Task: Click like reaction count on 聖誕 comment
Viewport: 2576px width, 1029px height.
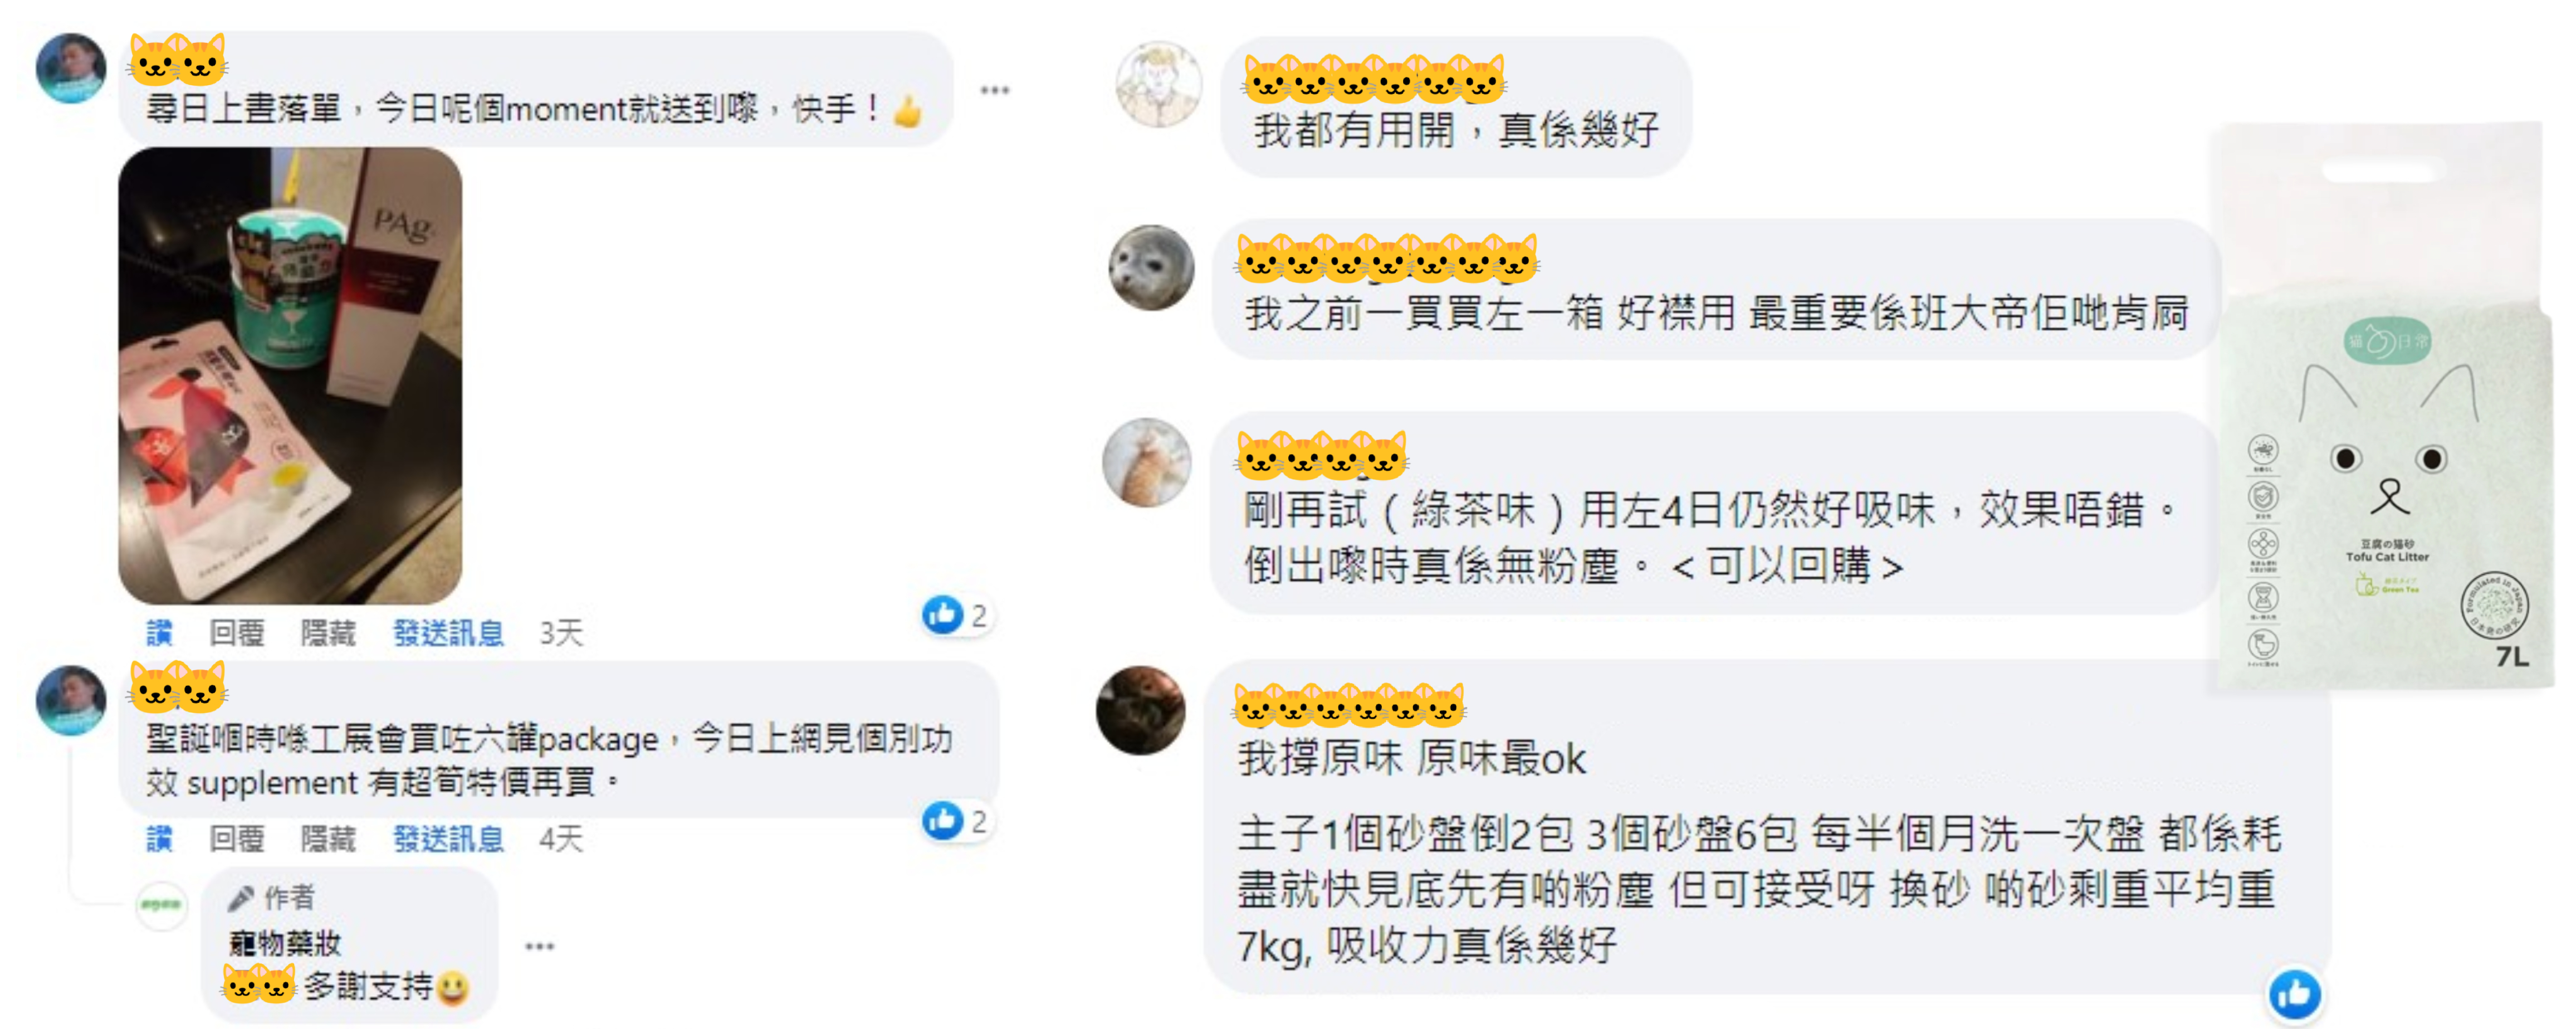Action: [957, 821]
